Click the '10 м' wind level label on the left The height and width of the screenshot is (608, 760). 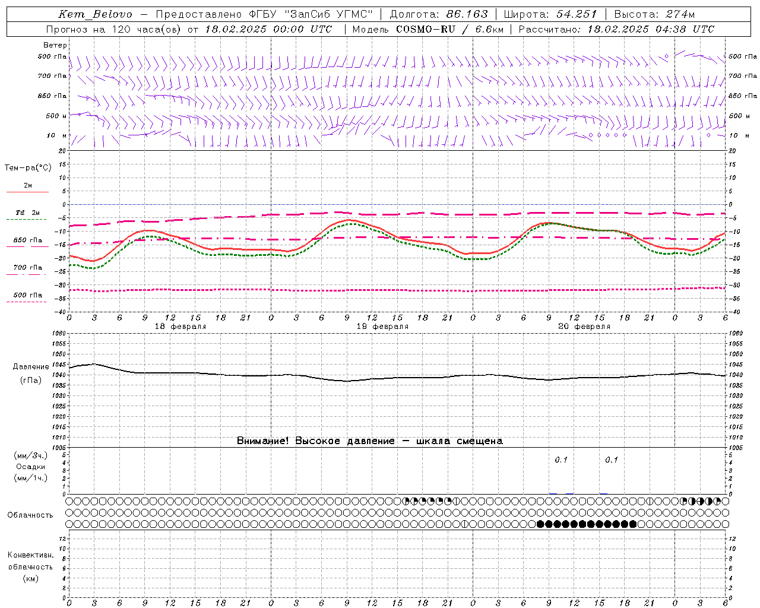[56, 135]
